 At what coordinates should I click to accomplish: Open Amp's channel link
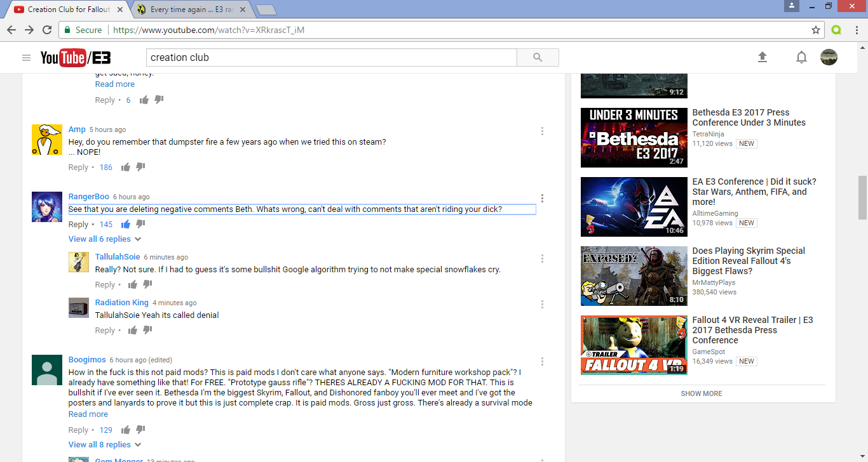pos(77,129)
